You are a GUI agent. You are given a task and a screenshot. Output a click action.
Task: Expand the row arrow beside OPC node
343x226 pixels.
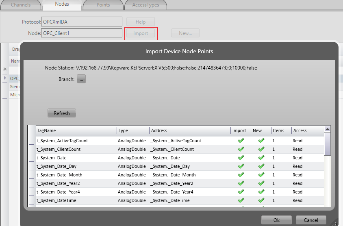tap(5, 78)
